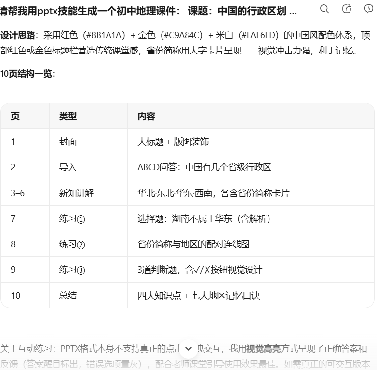This screenshot has height=370, width=377.
Task: Open the search magnifier icon
Action: [x=324, y=9]
